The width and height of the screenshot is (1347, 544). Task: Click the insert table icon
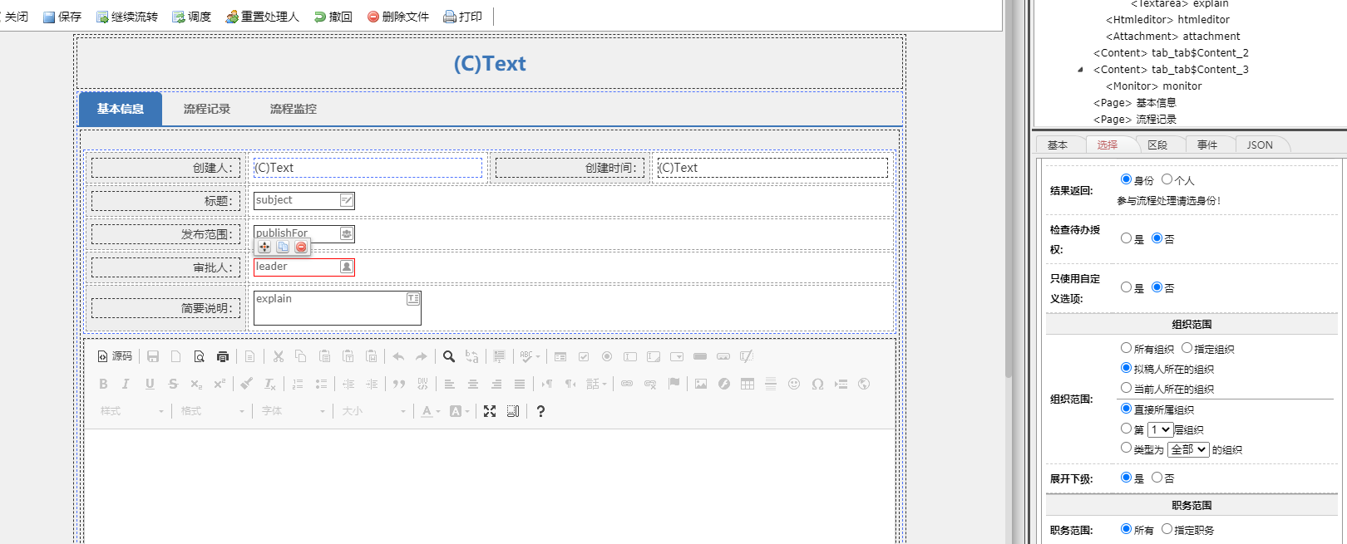[x=748, y=384]
